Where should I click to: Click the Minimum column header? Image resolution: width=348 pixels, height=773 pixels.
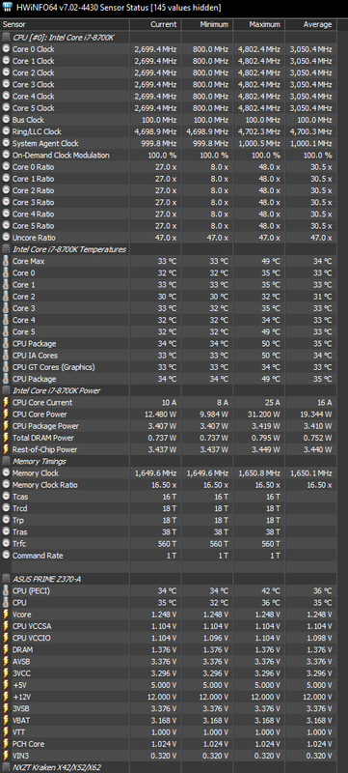[207, 25]
